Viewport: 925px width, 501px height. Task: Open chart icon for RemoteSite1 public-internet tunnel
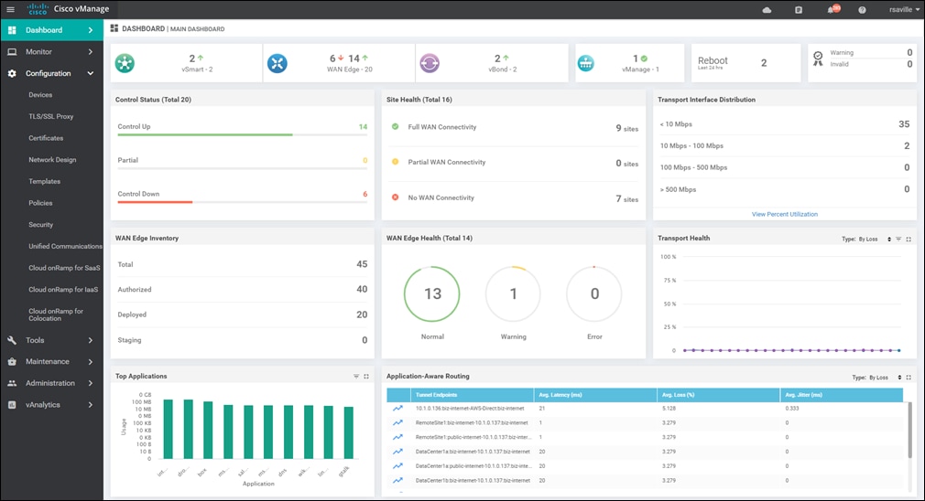coord(398,437)
